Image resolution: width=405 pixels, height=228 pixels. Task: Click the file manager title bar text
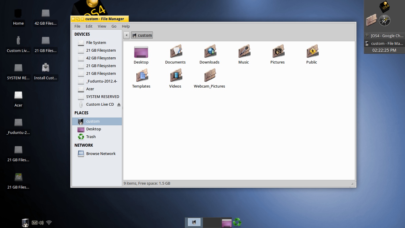click(x=105, y=19)
